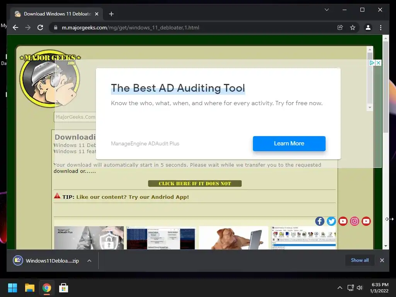
Task: Open the Windows Start menu
Action: (12, 288)
